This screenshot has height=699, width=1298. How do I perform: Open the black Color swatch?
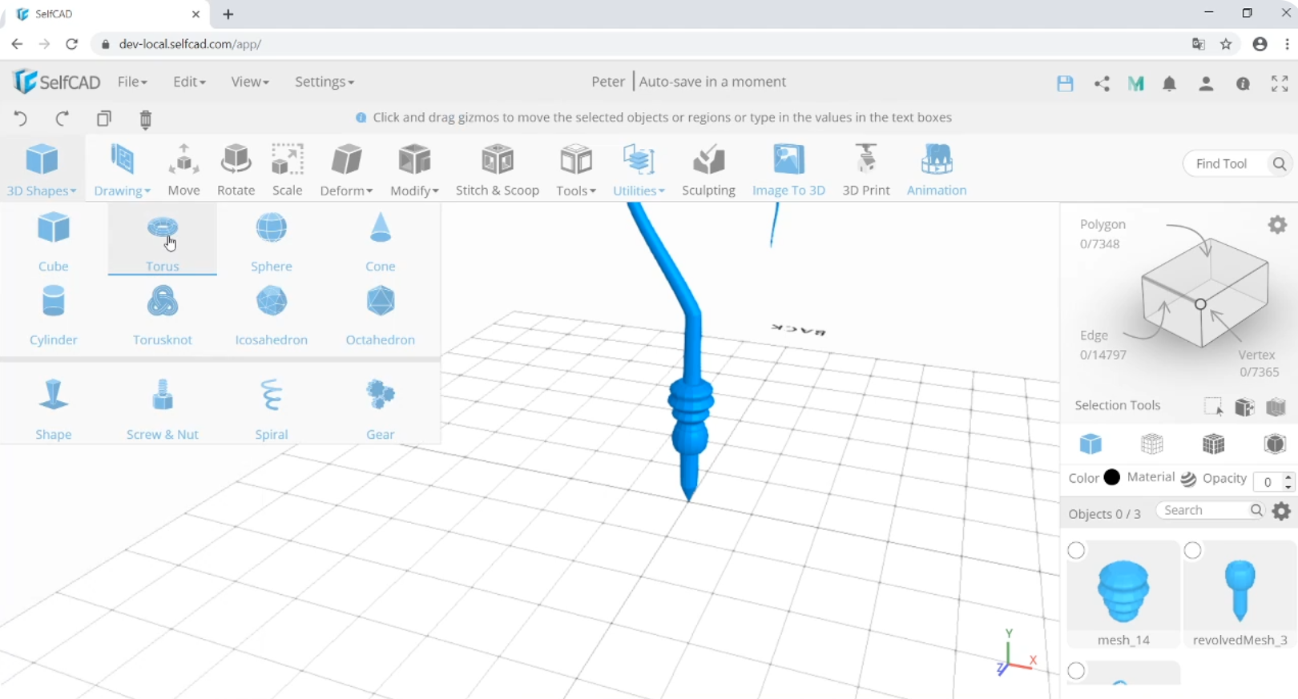click(1112, 477)
